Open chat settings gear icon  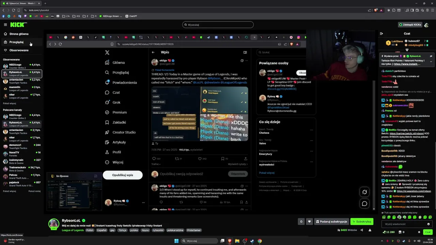click(419, 232)
